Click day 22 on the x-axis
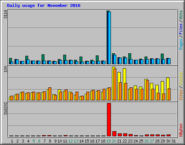185x145 pixels. 125,141
